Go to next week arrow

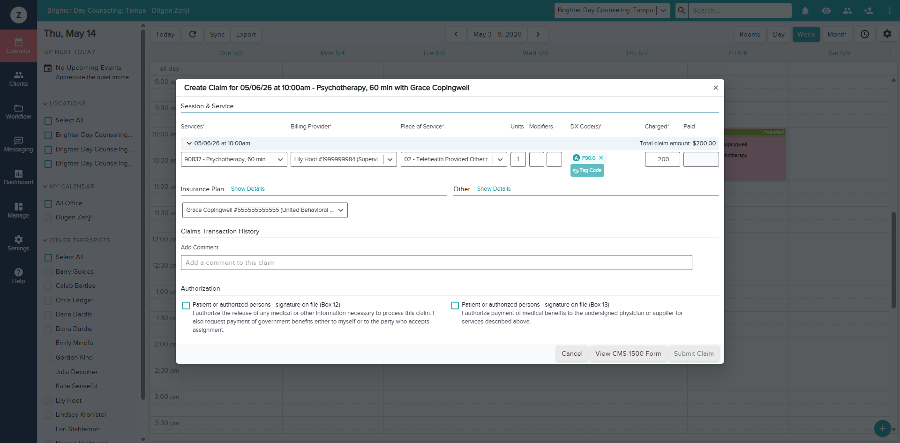point(538,34)
